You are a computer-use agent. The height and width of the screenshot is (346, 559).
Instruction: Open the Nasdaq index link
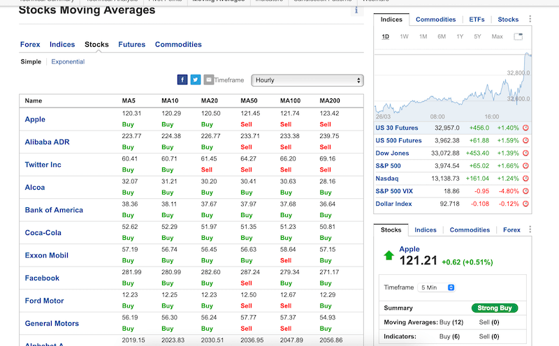(388, 179)
